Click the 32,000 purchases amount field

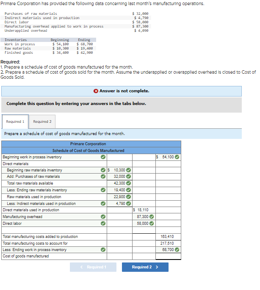coord(119,177)
